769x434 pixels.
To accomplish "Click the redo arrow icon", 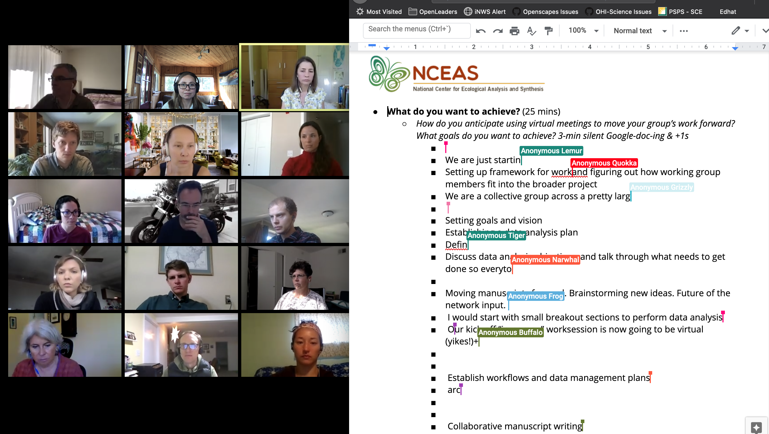I will tap(498, 30).
